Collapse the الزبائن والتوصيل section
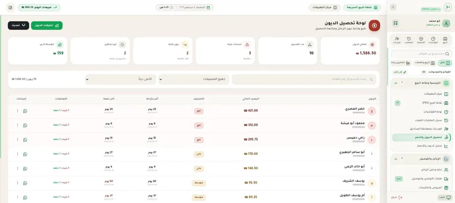Image resolution: width=455 pixels, height=203 pixels. [x=395, y=159]
